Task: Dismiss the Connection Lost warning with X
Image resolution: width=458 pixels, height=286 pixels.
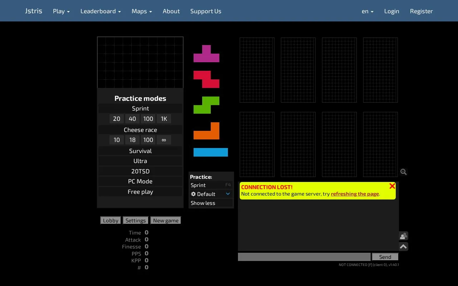Action: [392, 186]
